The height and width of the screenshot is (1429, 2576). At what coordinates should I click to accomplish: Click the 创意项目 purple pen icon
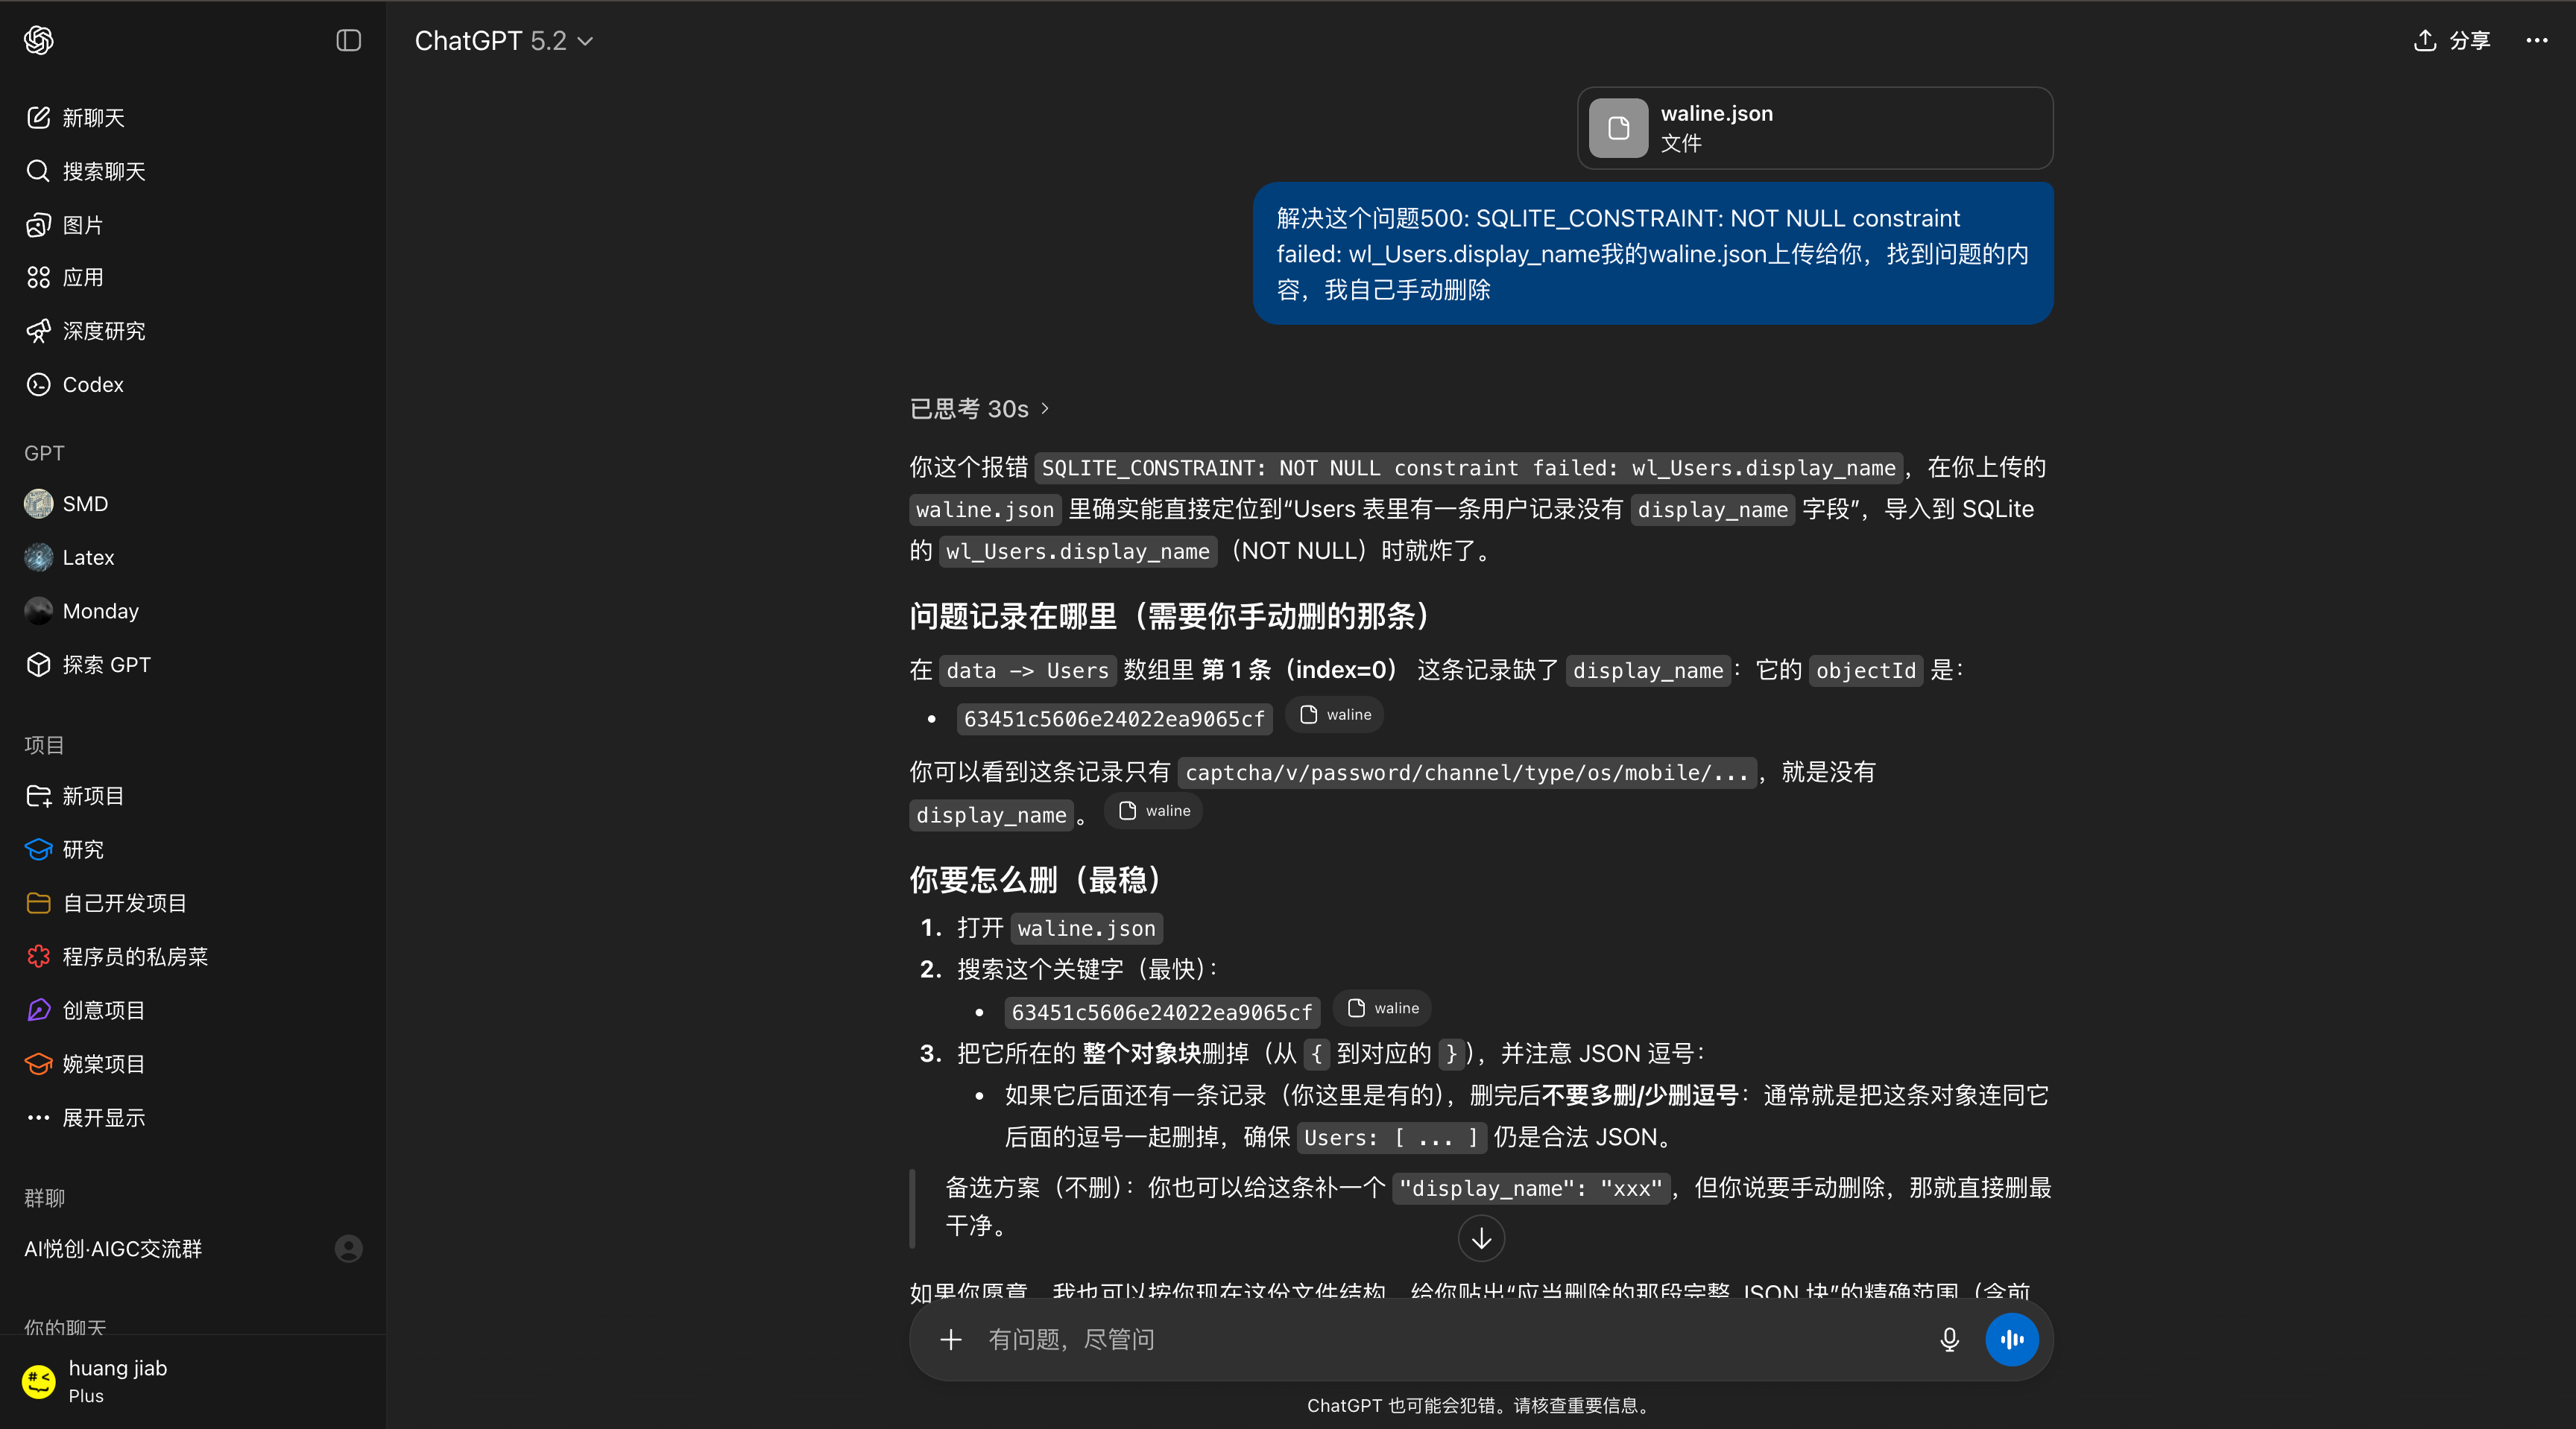(x=38, y=1010)
